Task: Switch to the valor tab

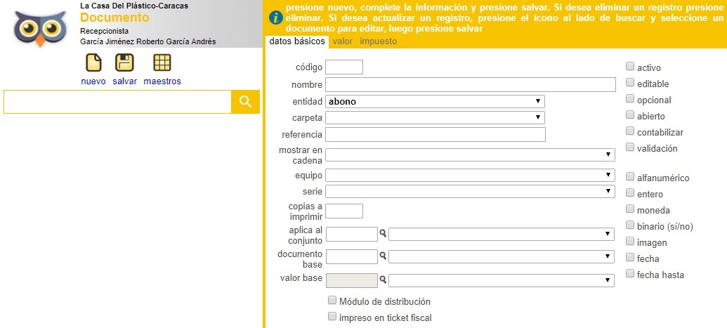Action: pos(343,41)
